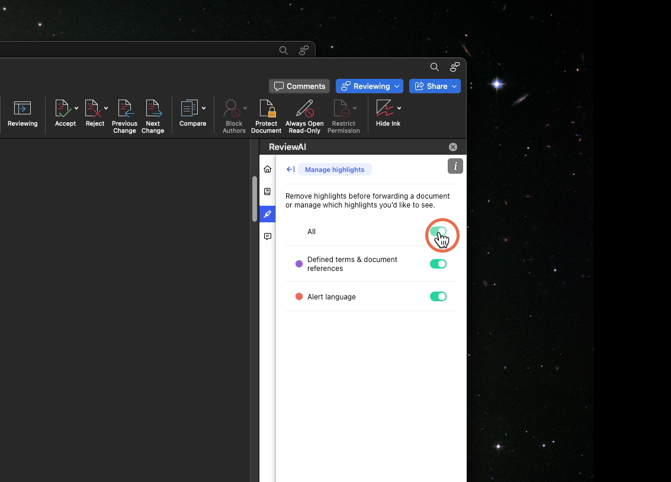The height and width of the screenshot is (482, 671).
Task: Expand the Accept dropdown arrow
Action: point(76,108)
